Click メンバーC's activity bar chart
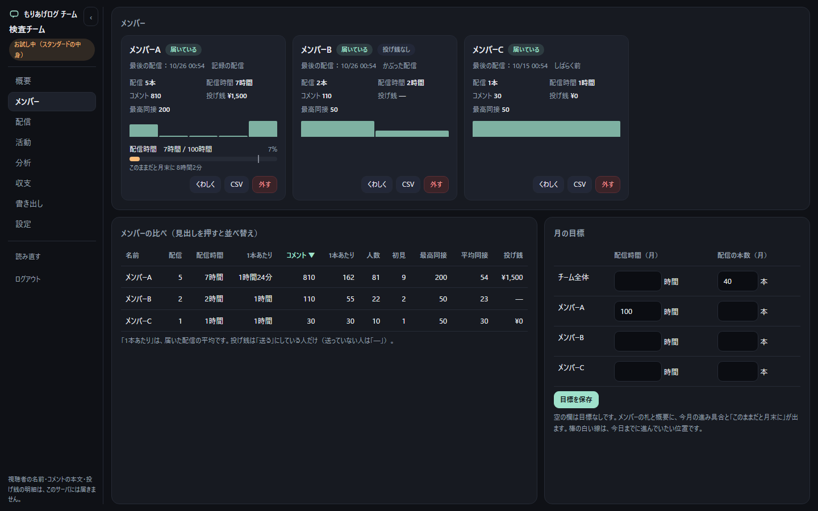Image resolution: width=818 pixels, height=511 pixels. pyautogui.click(x=546, y=129)
